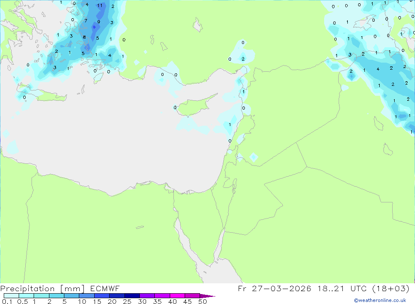Screen dimensions: 415x304
Task: Click the over-50 arrow tip of legend
Action: 207,296
